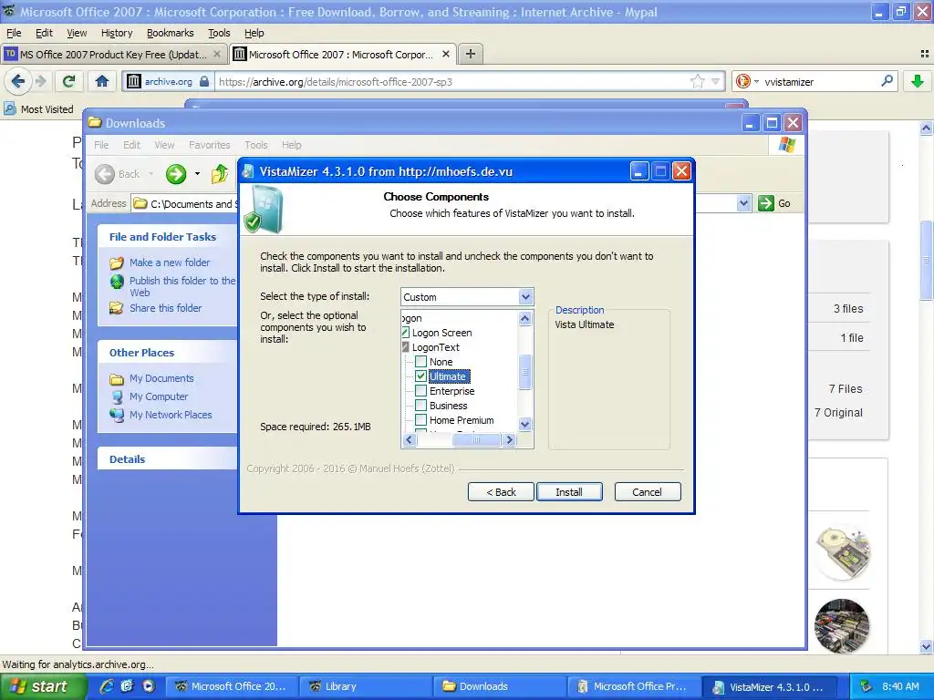The height and width of the screenshot is (700, 934).
Task: Check the Business logon text option
Action: point(420,406)
